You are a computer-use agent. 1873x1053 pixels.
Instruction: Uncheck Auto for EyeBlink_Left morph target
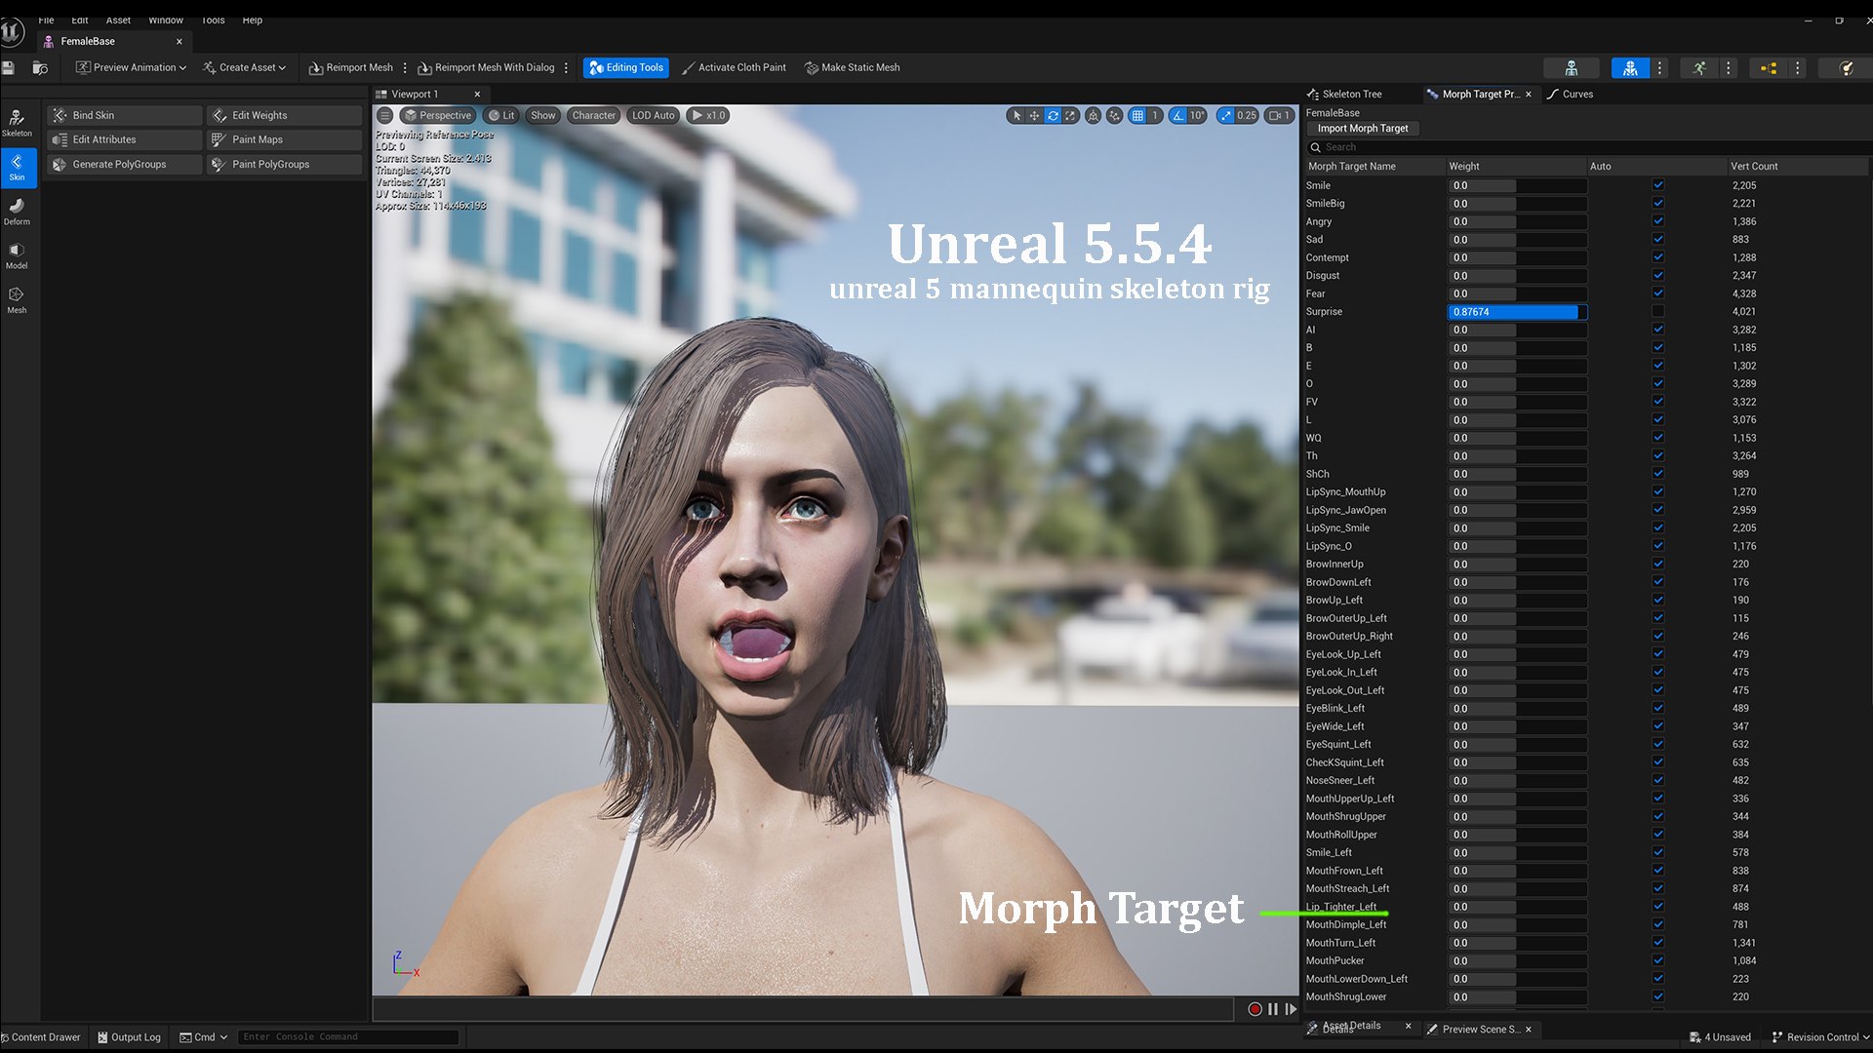pyautogui.click(x=1657, y=708)
